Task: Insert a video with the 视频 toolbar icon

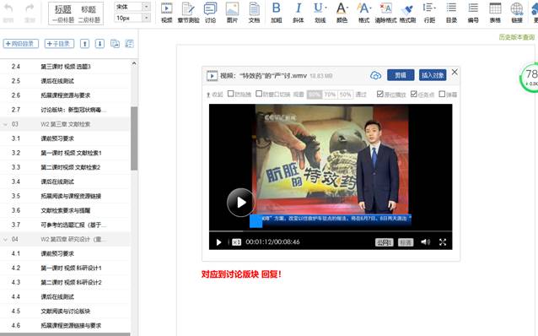Action: click(166, 13)
